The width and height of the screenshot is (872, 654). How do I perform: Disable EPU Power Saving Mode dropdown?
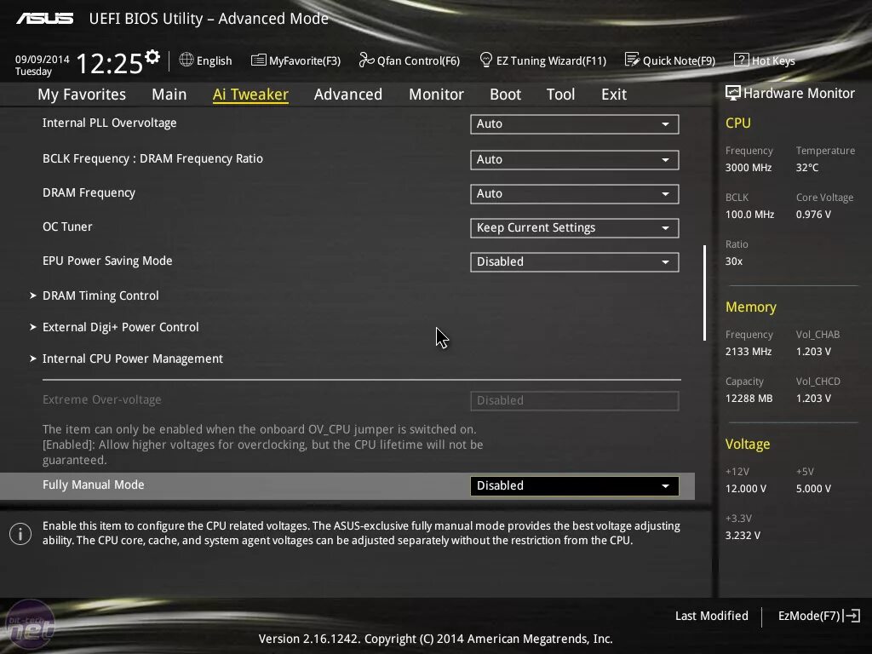tap(574, 261)
